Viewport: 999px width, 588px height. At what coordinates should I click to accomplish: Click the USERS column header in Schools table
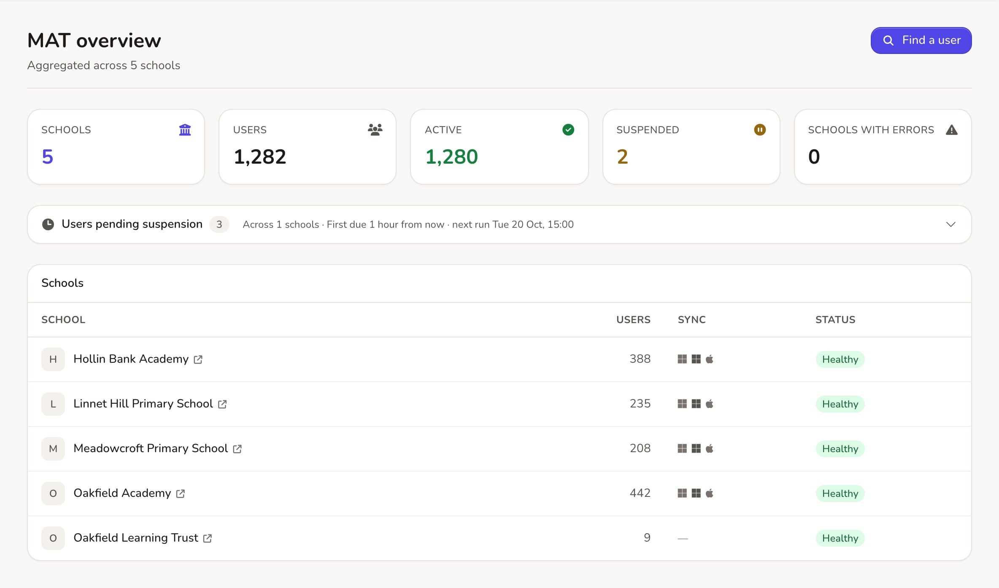tap(633, 320)
